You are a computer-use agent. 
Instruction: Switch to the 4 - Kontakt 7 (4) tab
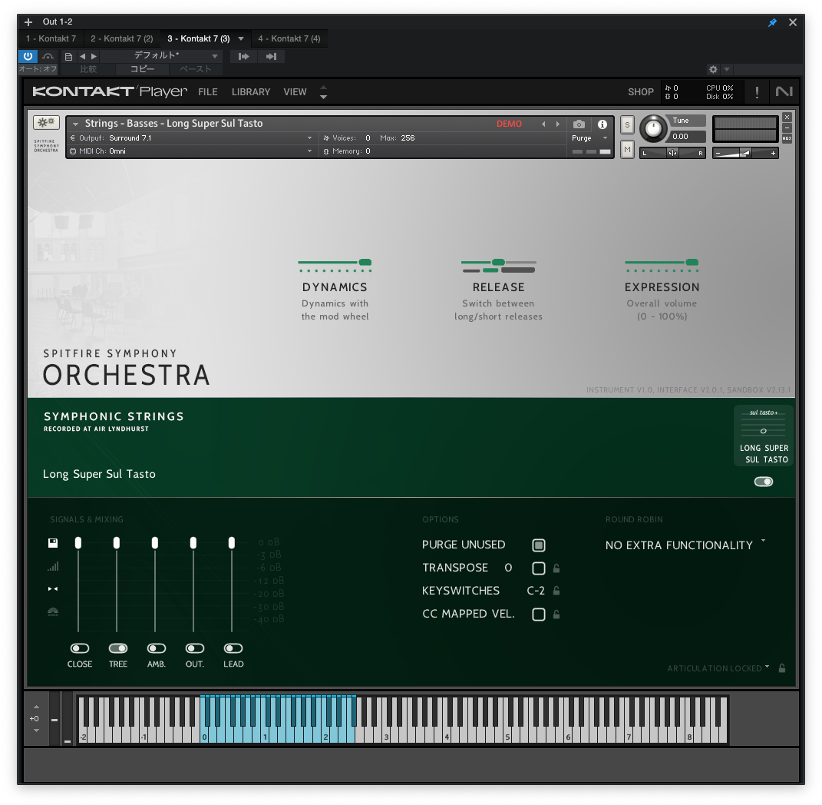[289, 38]
